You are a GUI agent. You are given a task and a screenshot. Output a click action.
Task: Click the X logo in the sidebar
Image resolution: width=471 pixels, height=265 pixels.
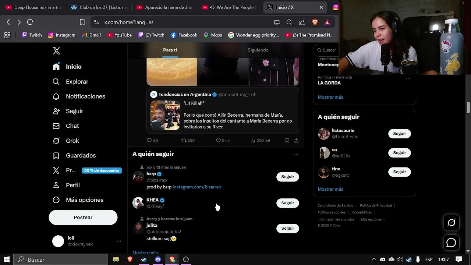[56, 51]
